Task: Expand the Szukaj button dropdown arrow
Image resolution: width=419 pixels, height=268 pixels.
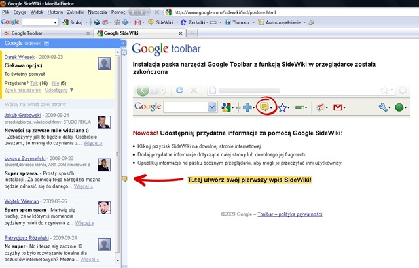Action: pos(86,22)
